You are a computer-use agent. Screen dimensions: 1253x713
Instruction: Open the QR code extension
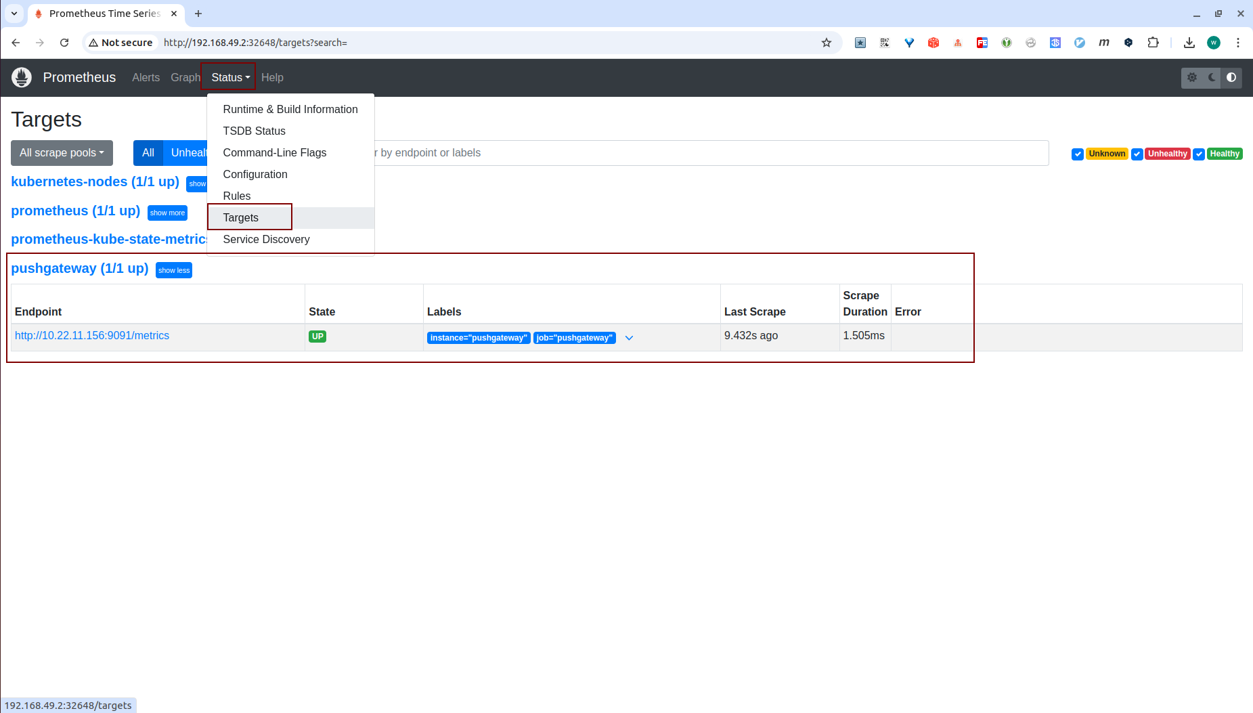coord(885,43)
